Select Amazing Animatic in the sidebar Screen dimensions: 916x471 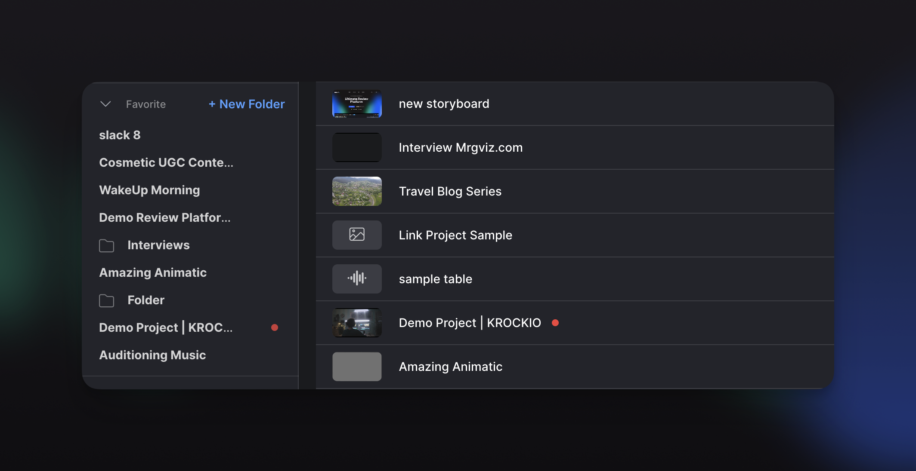click(153, 272)
